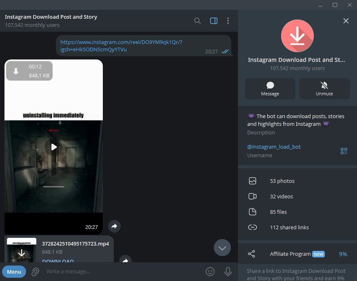Screen dimensions: 357x281
Task: Open the three-dot chat options menu
Action: [228, 21]
